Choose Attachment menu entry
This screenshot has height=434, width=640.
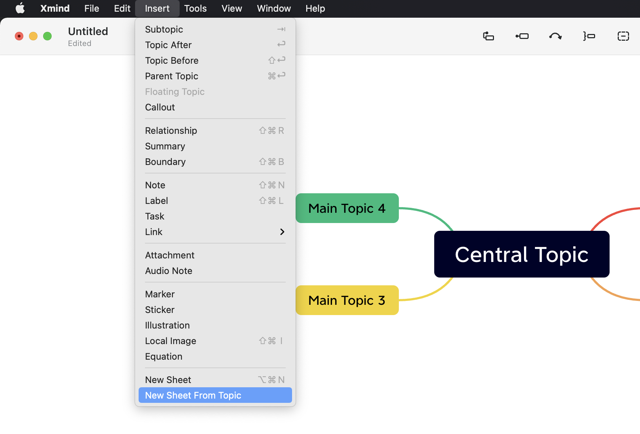tap(215, 255)
